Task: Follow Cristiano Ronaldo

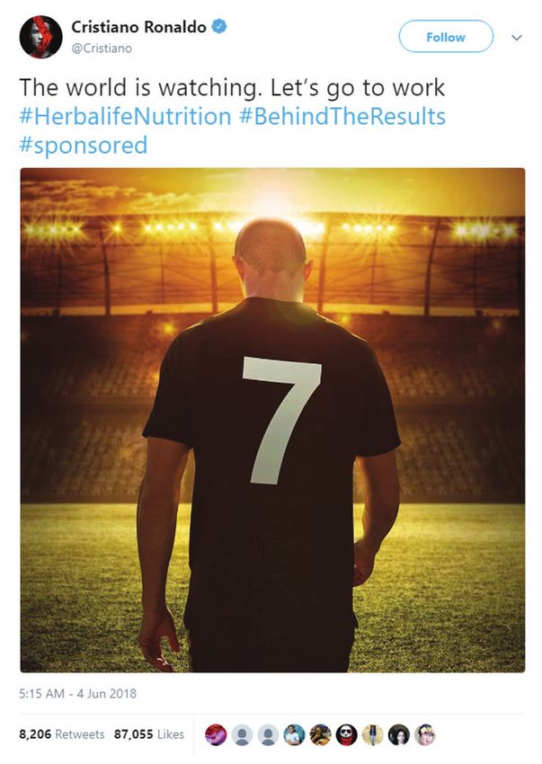Action: click(x=446, y=37)
